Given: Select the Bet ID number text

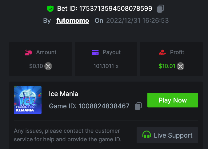Looking at the screenshot, I should point(115,9).
